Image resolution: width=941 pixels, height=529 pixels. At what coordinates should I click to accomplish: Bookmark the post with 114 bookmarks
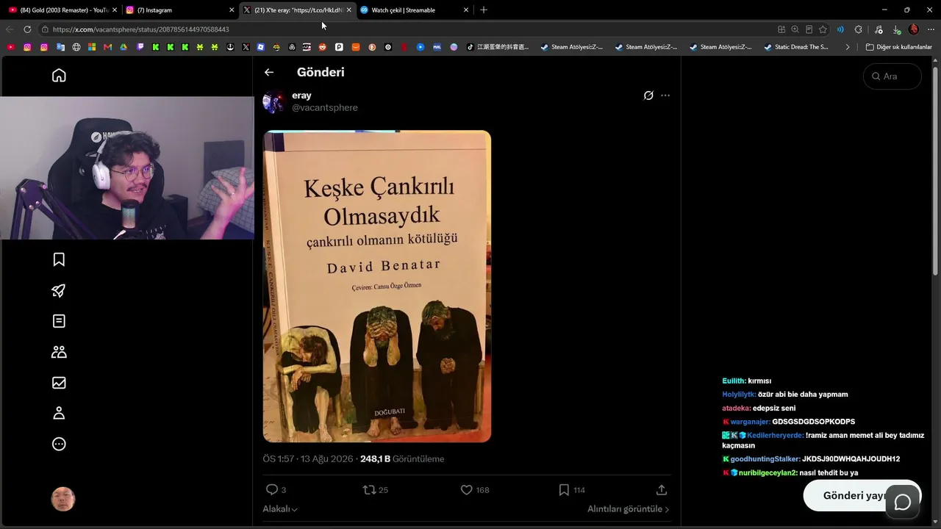click(x=564, y=489)
